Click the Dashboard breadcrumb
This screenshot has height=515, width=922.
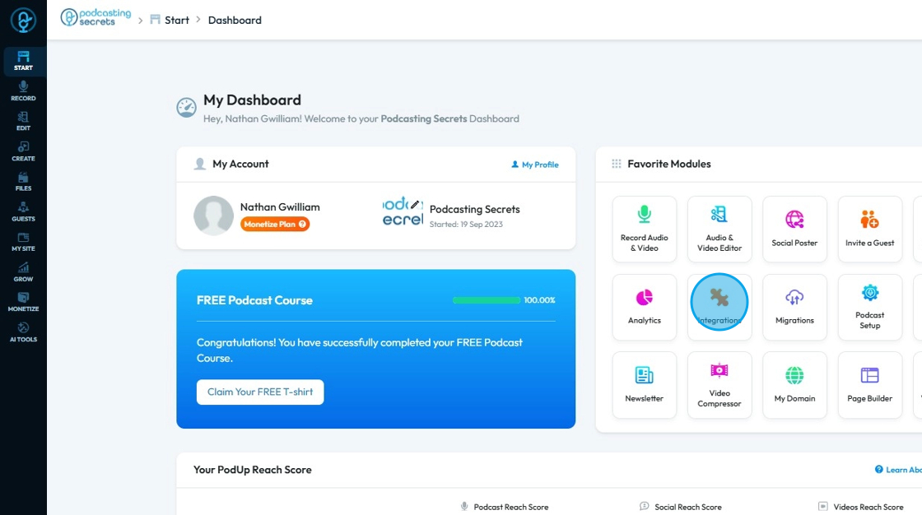[235, 20]
